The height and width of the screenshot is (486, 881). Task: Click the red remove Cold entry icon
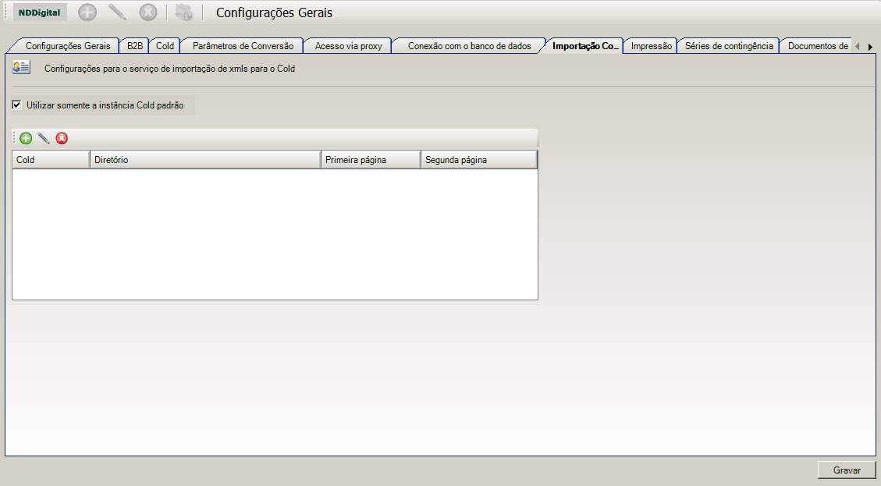62,138
